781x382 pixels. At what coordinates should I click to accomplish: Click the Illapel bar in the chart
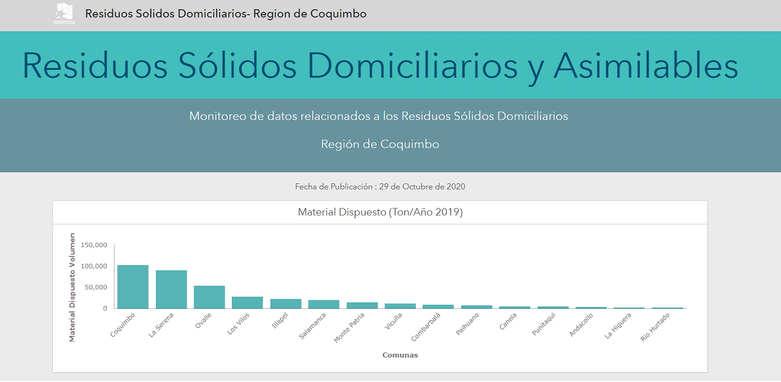coord(285,303)
